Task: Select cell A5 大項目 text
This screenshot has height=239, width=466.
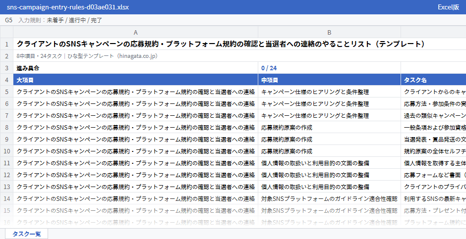Action: coord(135,92)
